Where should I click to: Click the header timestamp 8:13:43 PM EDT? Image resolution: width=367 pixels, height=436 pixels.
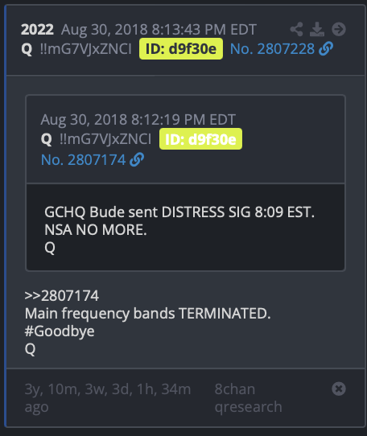[x=204, y=30]
